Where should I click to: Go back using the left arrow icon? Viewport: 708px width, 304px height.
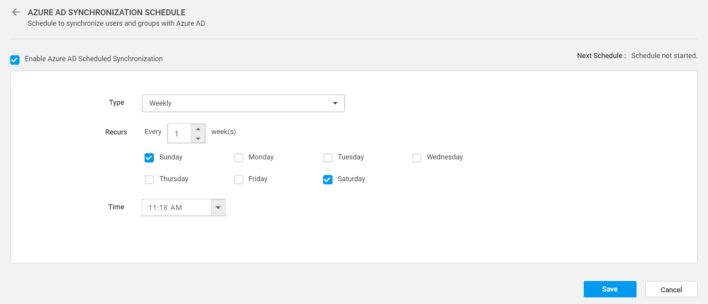pos(16,12)
